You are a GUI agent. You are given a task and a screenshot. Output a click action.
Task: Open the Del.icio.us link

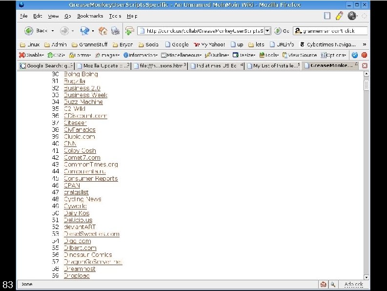tap(78, 220)
